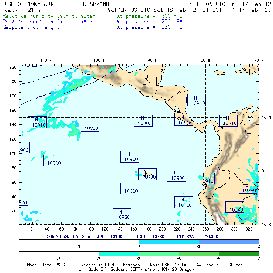Click 'YSU PBL' in the model info line
This screenshot has height=273, width=273.
click(x=107, y=265)
